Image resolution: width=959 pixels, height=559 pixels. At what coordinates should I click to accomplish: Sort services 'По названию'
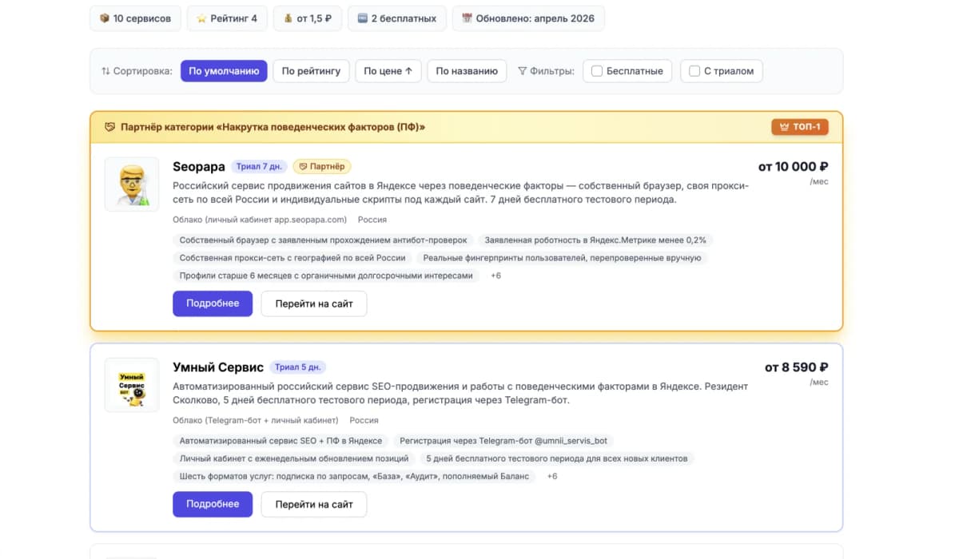click(x=467, y=71)
